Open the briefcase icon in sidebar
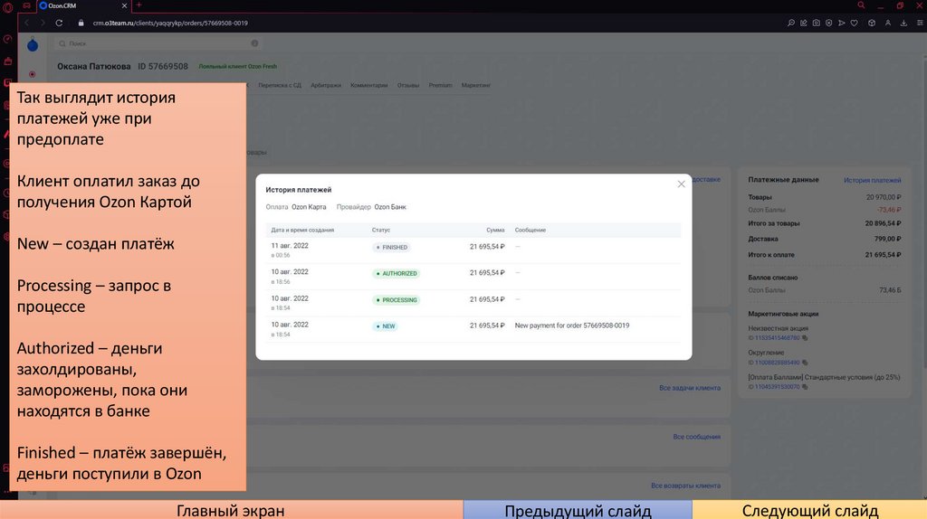Viewport: 927px width, 519px height. [x=7, y=61]
